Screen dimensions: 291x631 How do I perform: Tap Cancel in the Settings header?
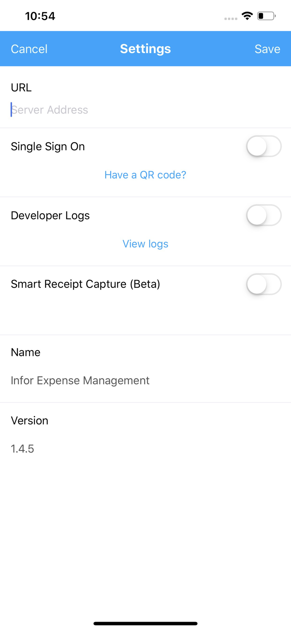(29, 49)
